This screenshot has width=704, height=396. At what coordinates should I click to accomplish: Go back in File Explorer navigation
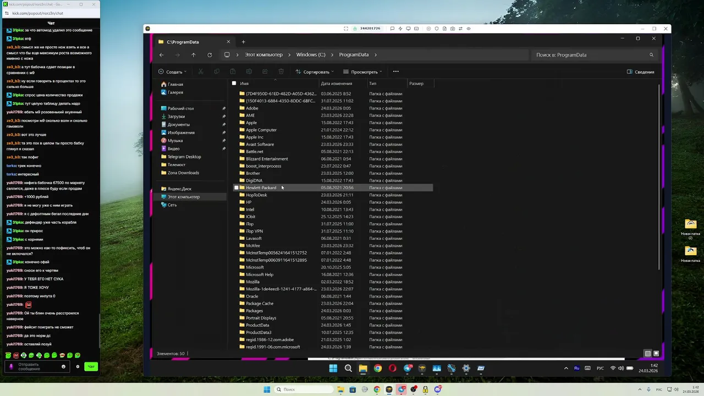[x=161, y=55]
